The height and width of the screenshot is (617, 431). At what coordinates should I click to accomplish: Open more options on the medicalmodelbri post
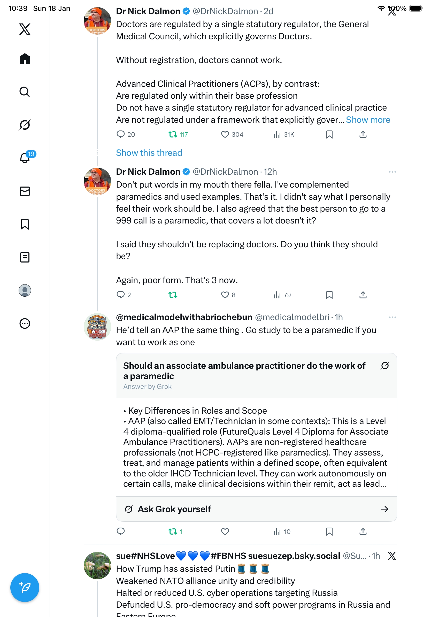(x=392, y=317)
